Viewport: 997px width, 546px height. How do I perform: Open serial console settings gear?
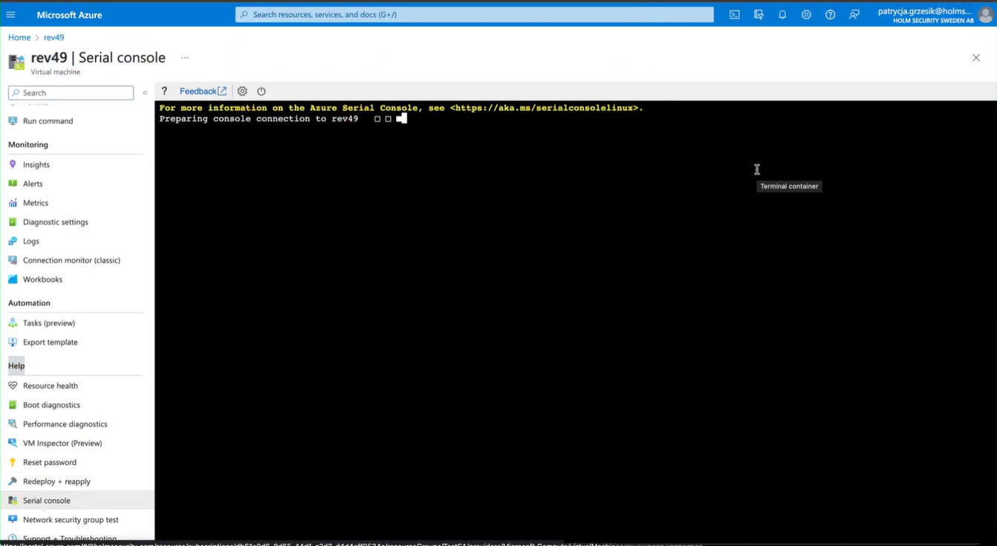coord(242,91)
